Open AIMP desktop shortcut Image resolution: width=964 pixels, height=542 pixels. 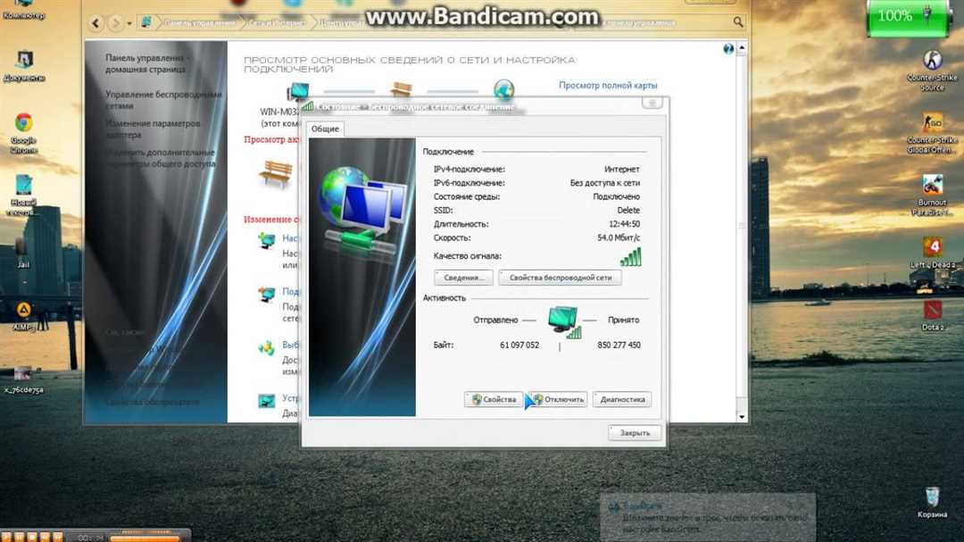pyautogui.click(x=23, y=311)
